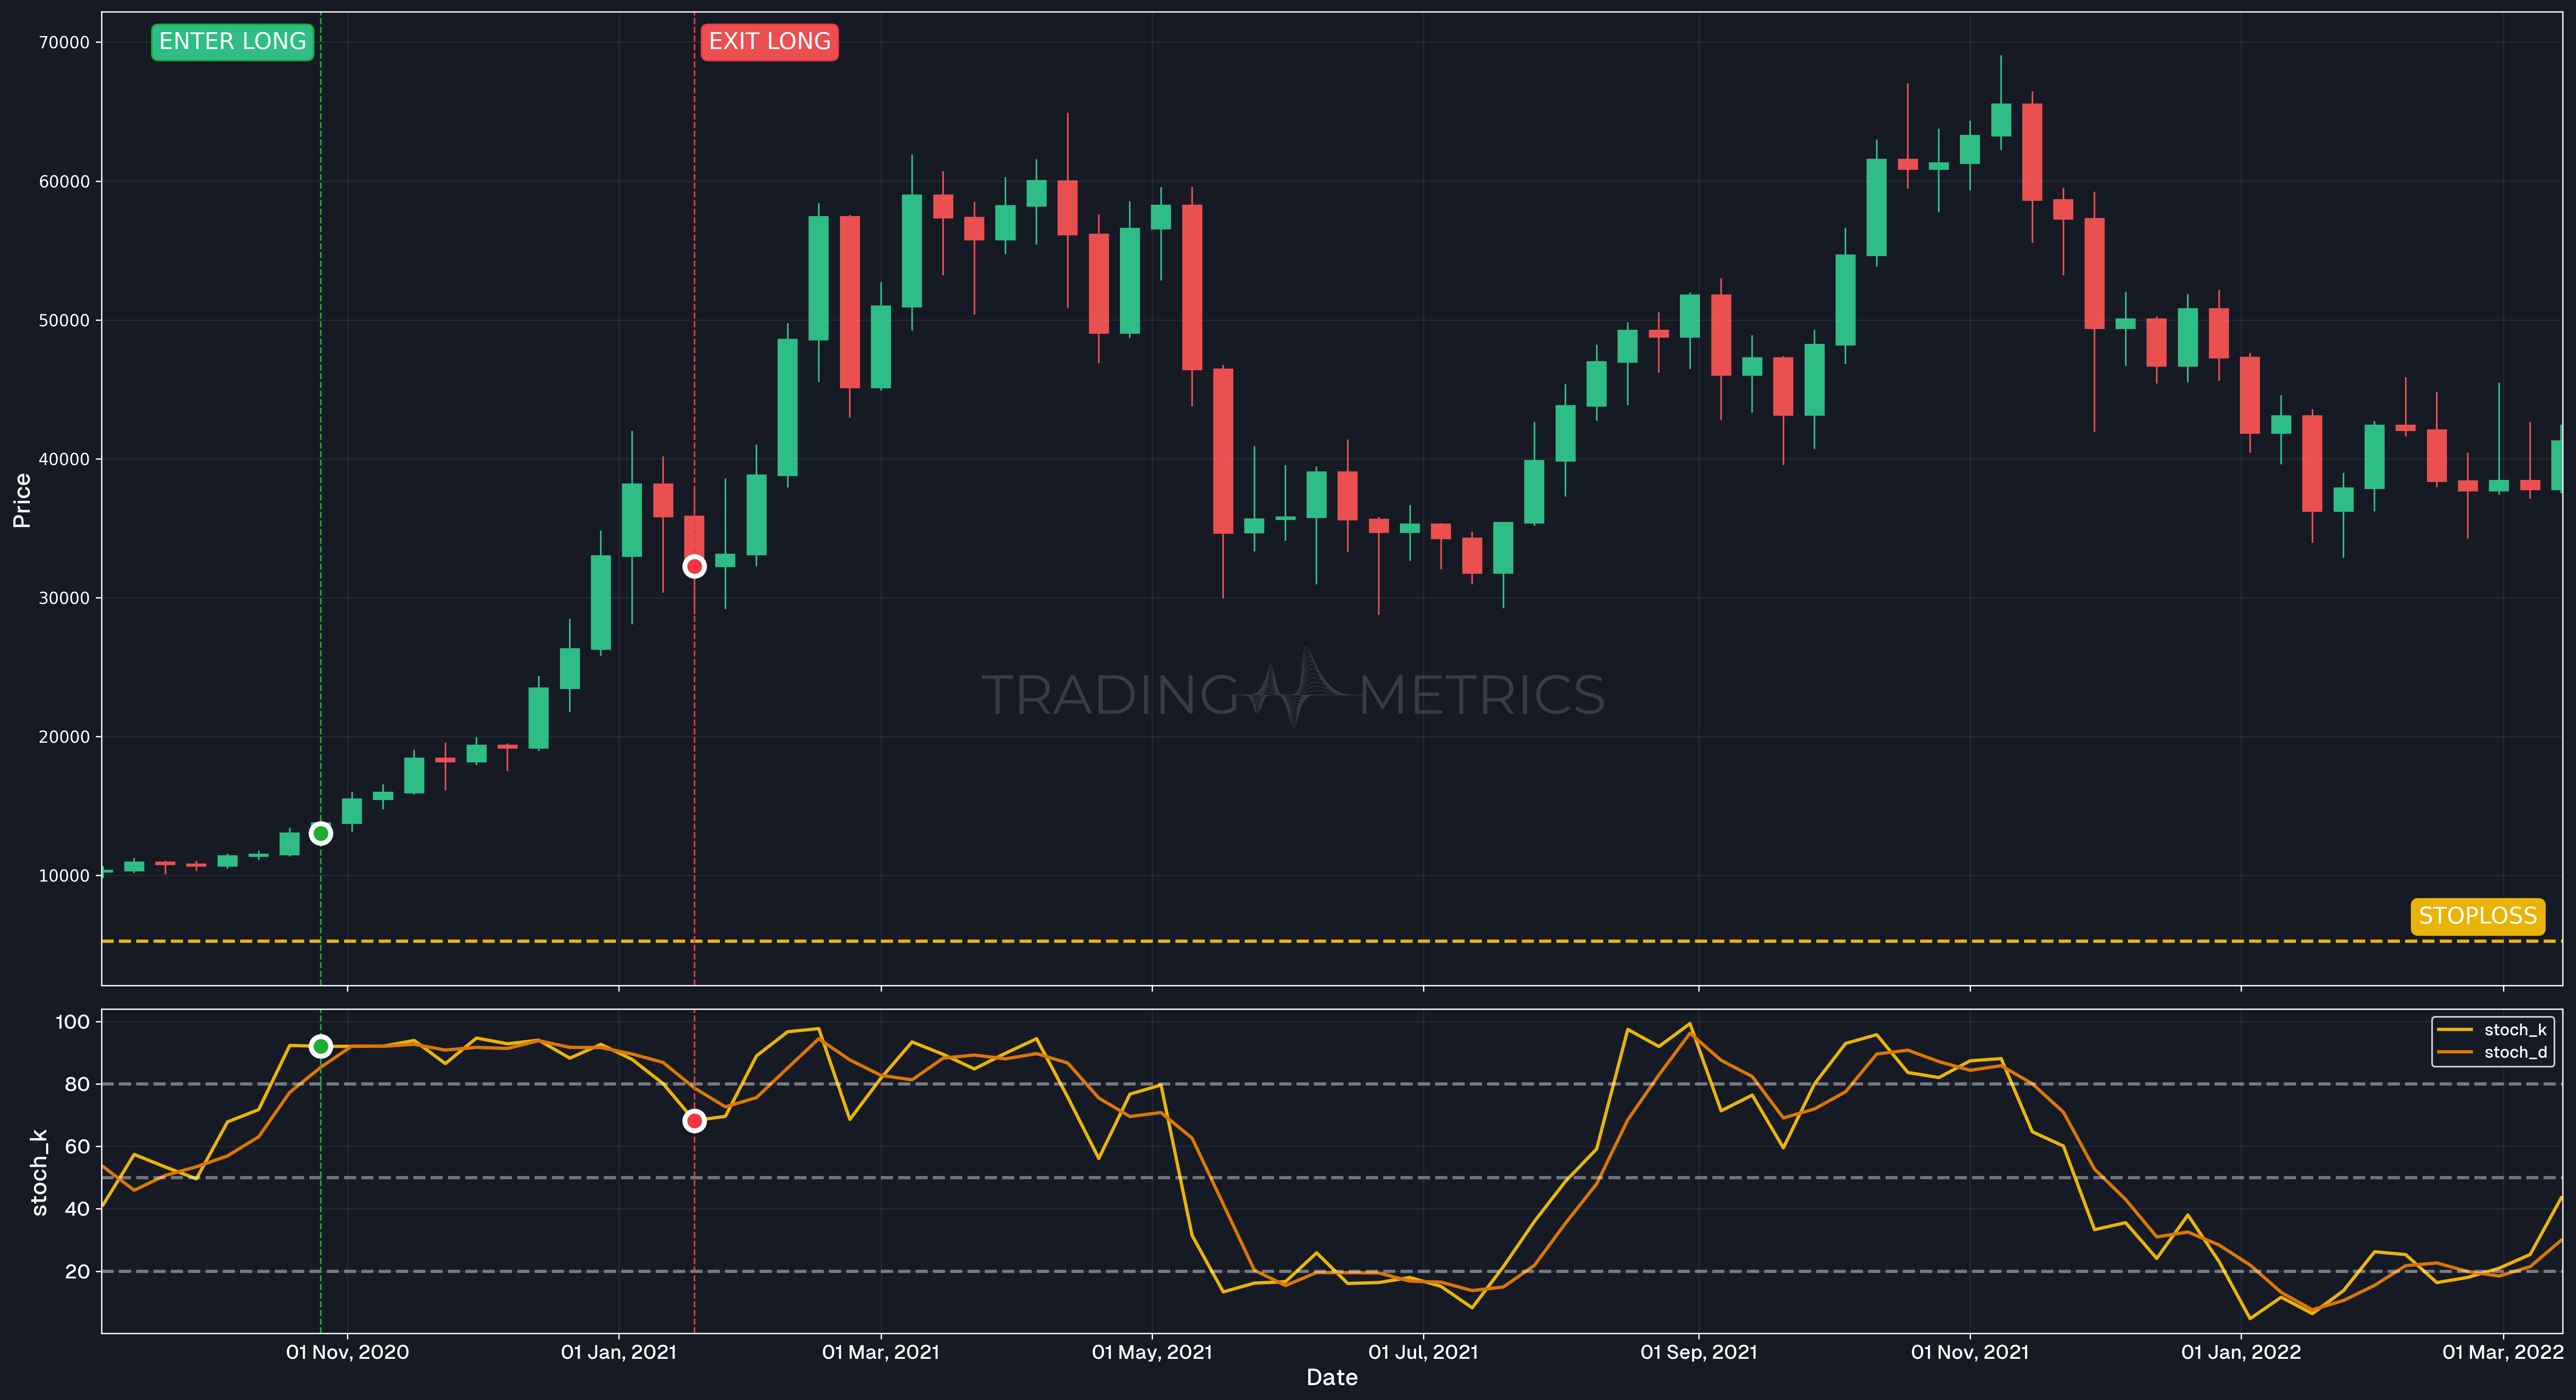Viewport: 2576px width, 1400px height.
Task: Click the stoch_k axis title
Action: [39, 1172]
